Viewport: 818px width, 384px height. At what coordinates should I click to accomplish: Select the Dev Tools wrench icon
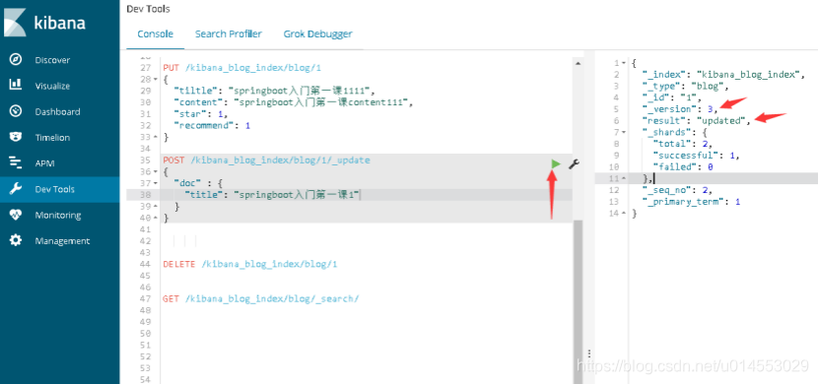click(16, 189)
